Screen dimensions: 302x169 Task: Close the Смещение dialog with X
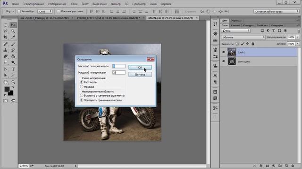click(x=151, y=59)
